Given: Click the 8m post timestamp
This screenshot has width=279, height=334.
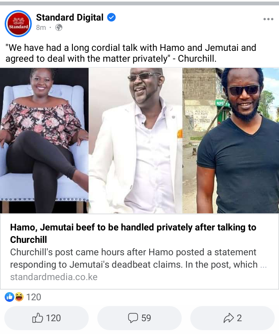Looking at the screenshot, I should click(x=41, y=28).
